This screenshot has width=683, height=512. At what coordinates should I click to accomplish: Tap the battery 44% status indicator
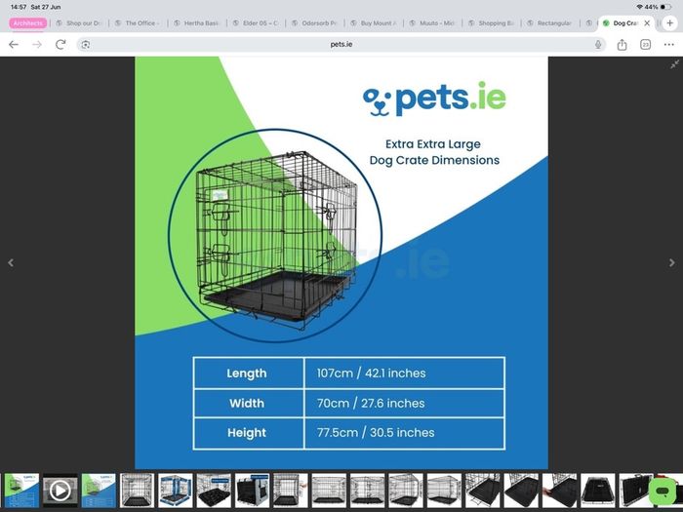(658, 7)
